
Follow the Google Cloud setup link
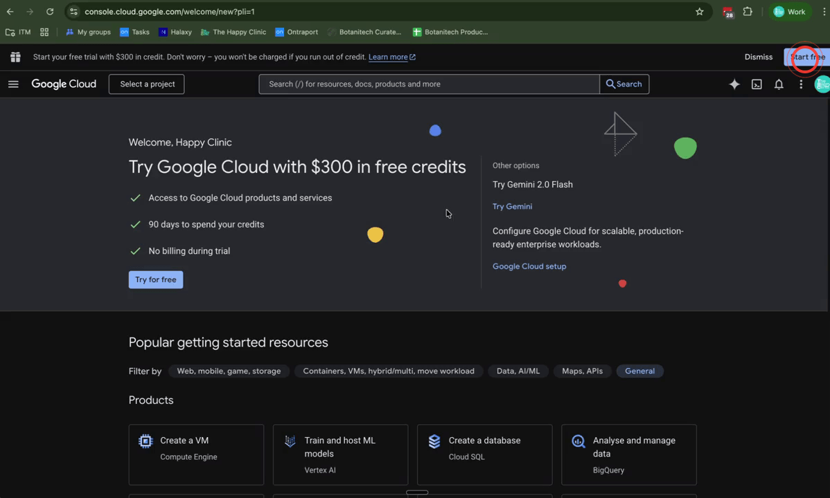pos(529,266)
